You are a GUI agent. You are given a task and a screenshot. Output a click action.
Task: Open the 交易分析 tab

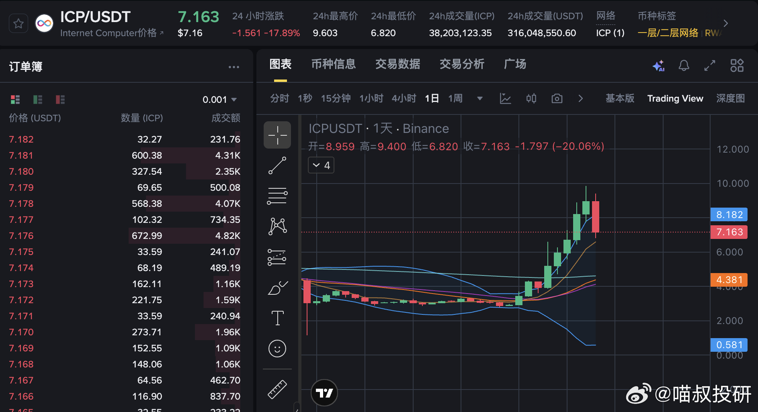(x=462, y=64)
